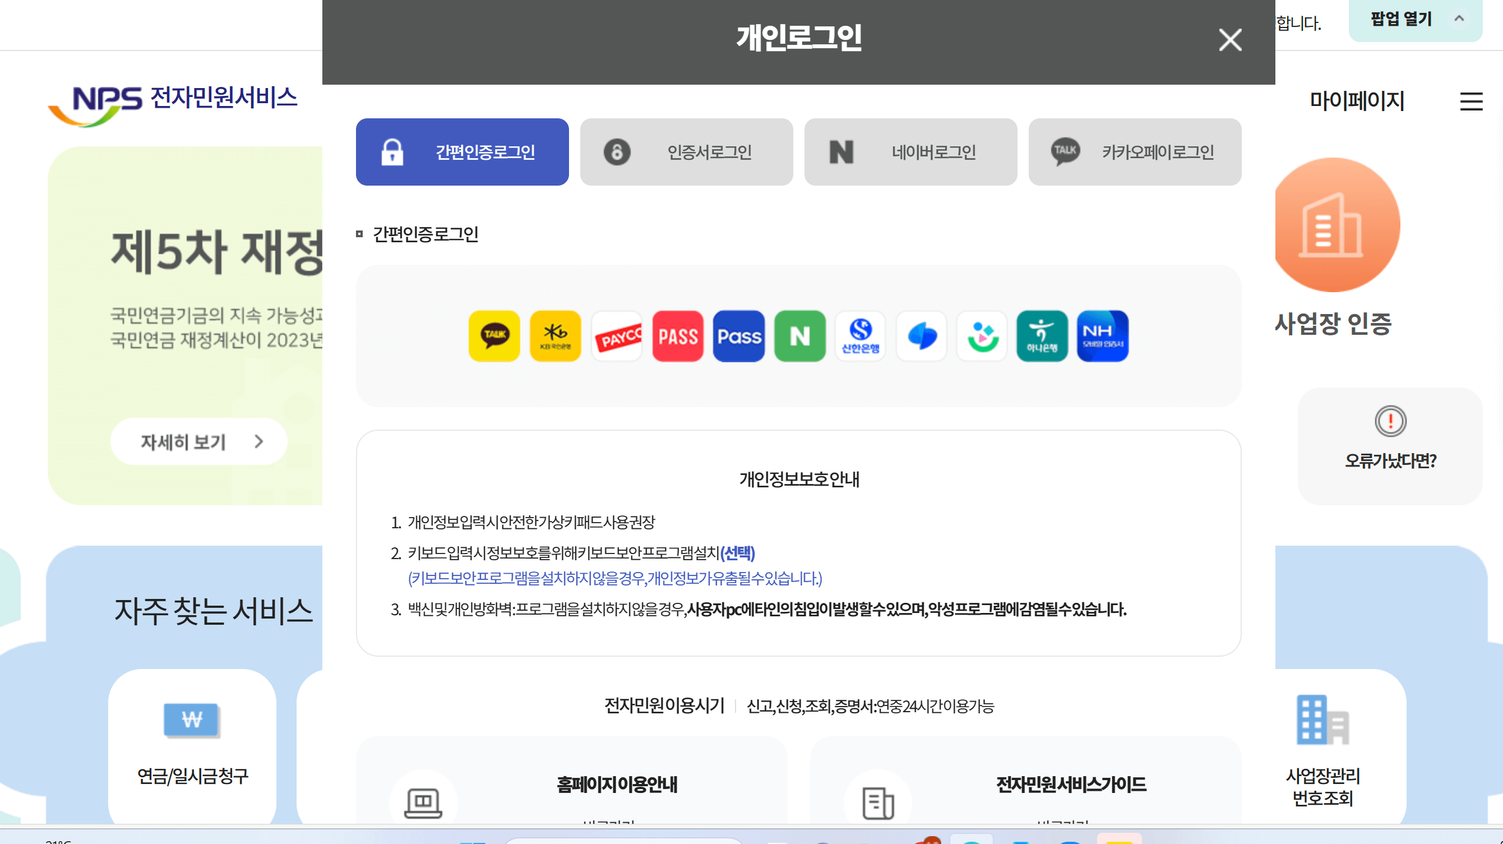Expand the 팝업 열기 popup toggle

tap(1415, 20)
